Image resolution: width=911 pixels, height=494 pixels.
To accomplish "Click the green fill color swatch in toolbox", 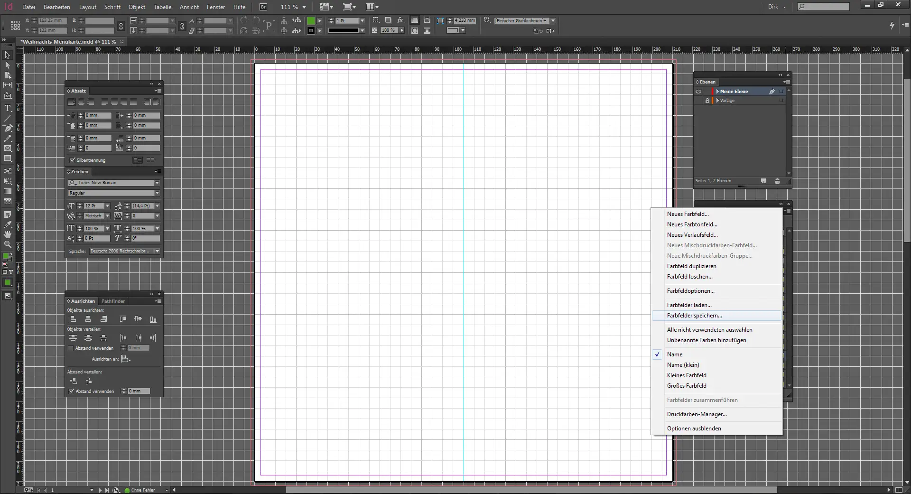I will pos(6,257).
